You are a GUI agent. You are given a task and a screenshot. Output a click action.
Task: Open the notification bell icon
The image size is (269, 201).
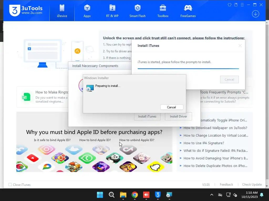coord(262,195)
